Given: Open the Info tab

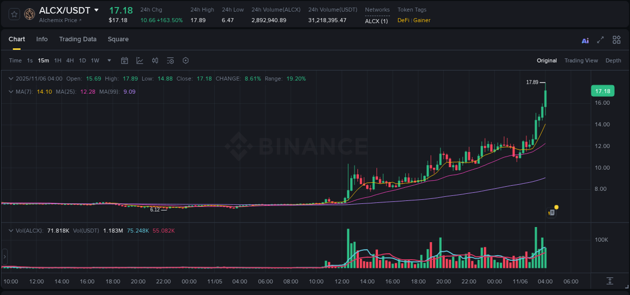Looking at the screenshot, I should [42, 39].
